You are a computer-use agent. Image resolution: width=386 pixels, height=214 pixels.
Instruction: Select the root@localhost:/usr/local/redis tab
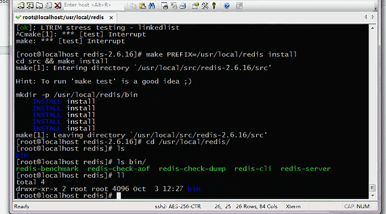coord(63,18)
